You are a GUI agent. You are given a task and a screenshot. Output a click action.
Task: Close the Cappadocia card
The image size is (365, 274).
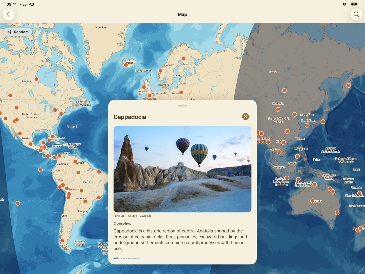245,117
